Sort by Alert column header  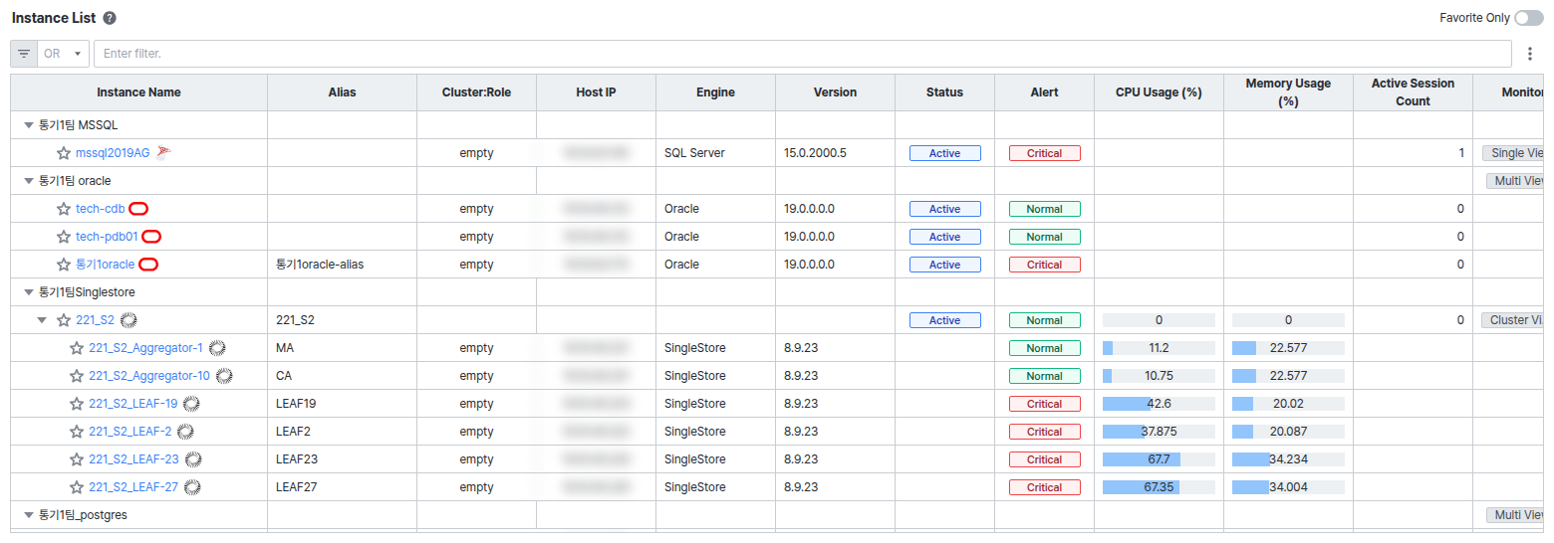[x=1044, y=92]
